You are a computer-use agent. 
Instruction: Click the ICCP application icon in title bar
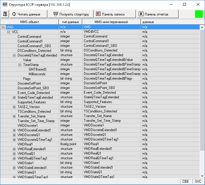[x=5, y=5]
